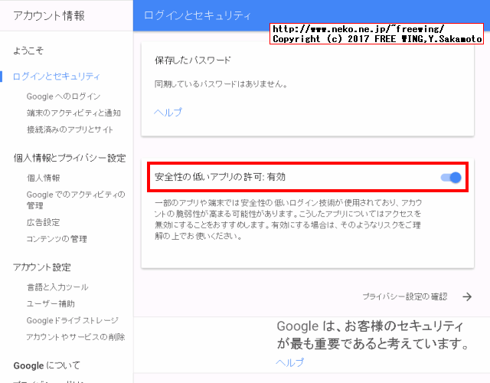This screenshot has height=383, width=490.
Task: Open 個人情報 sidebar item
Action: tap(44, 178)
